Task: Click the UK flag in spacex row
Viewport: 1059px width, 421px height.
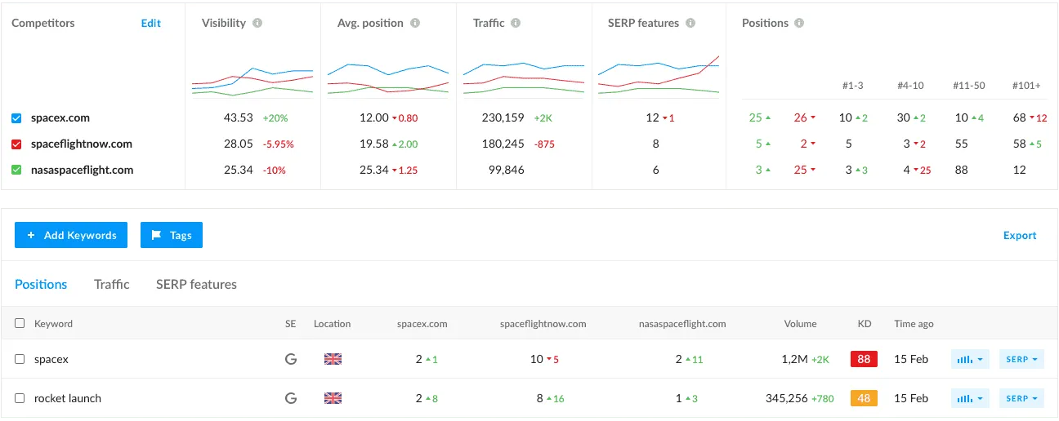Action: pyautogui.click(x=333, y=359)
